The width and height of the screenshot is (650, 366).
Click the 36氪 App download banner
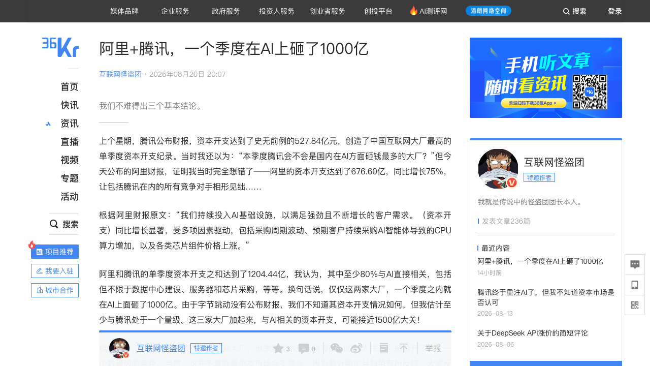(x=546, y=78)
